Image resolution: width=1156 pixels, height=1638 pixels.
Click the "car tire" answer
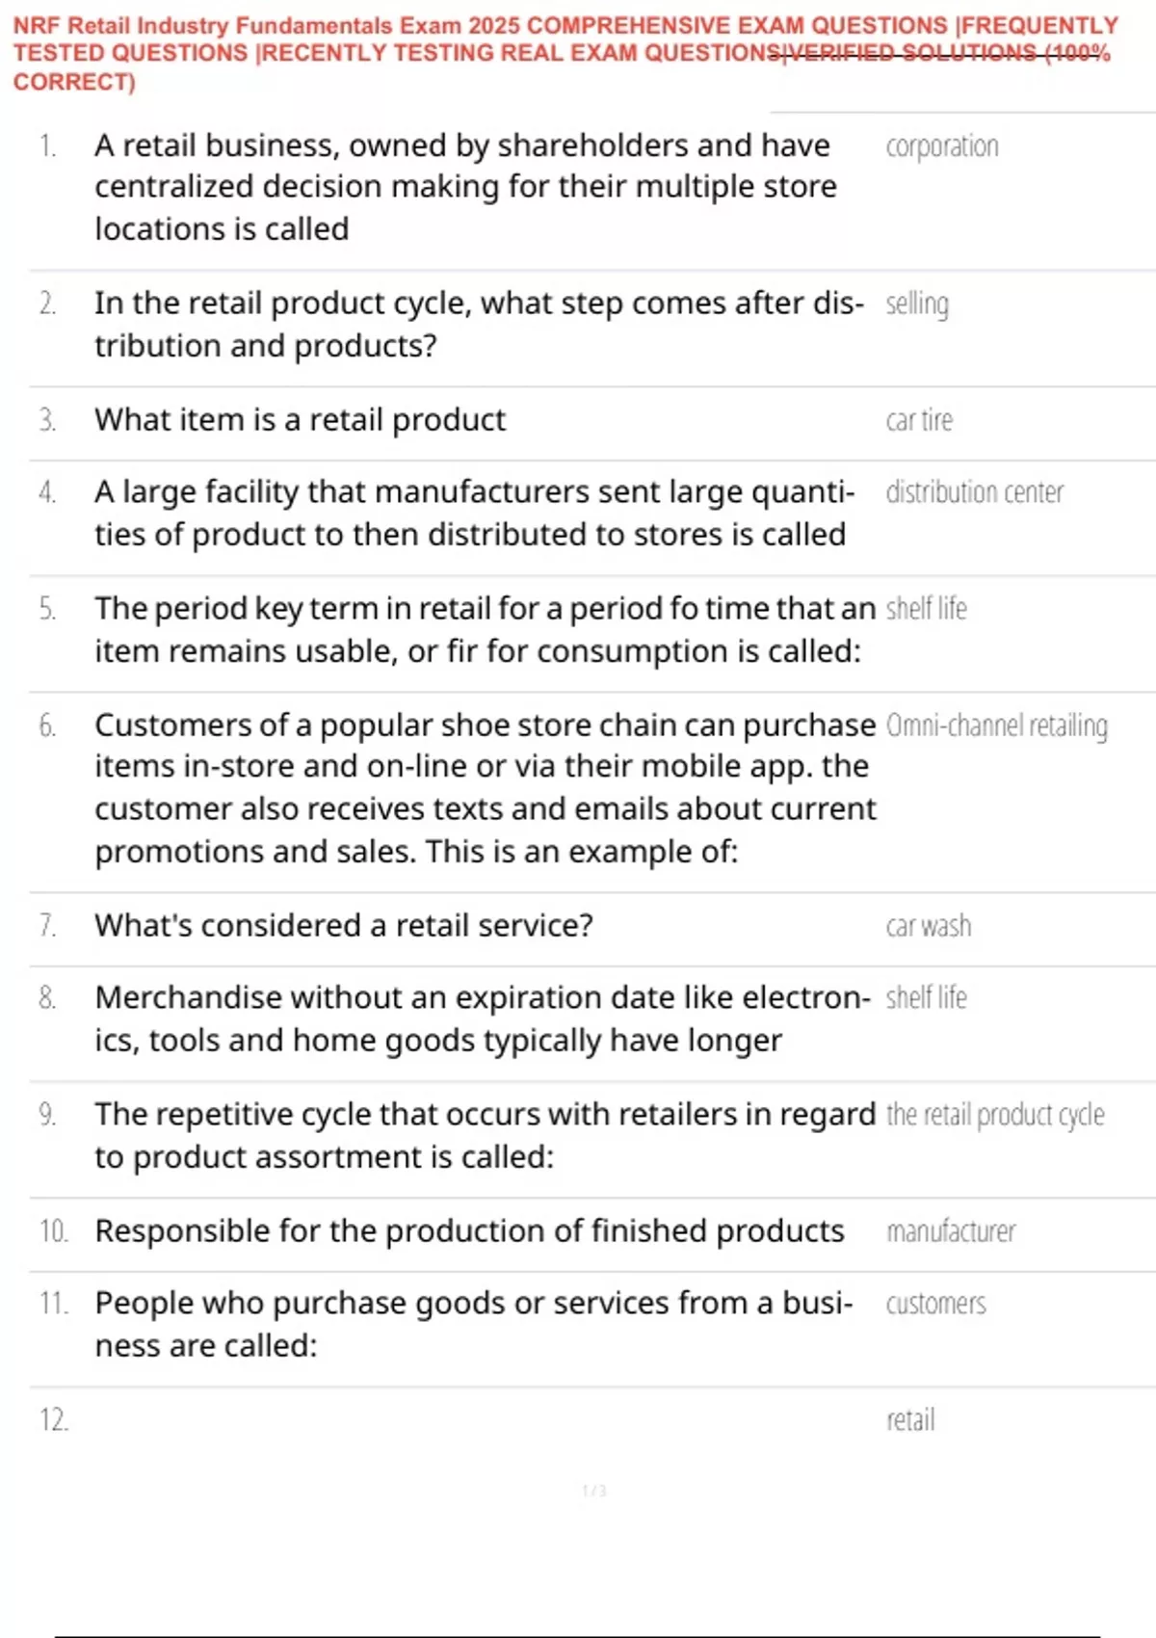pyautogui.click(x=918, y=421)
